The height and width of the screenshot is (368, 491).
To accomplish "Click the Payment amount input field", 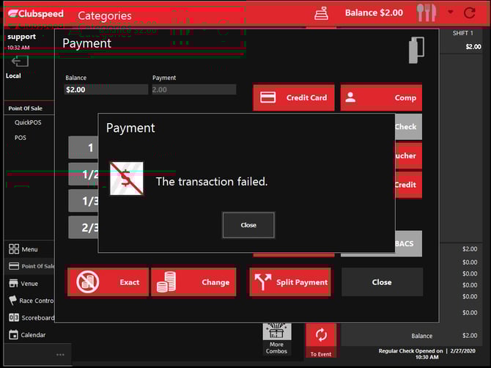I will [193, 89].
